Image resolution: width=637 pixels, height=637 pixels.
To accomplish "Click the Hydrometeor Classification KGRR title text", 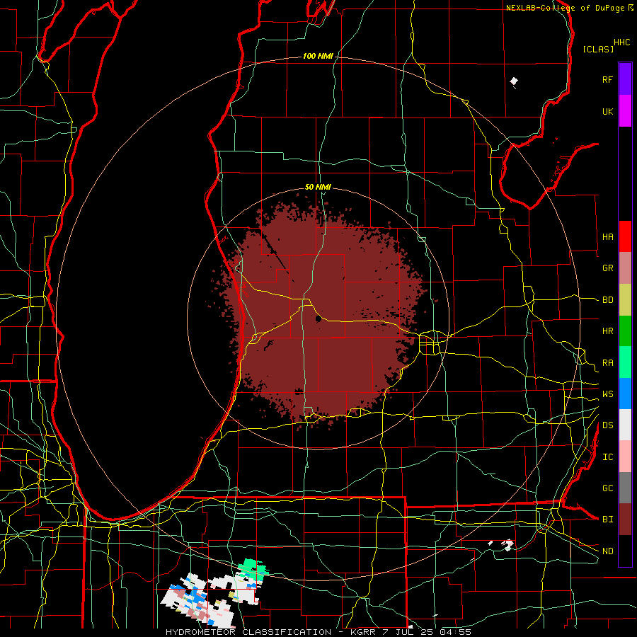I will coord(318,632).
